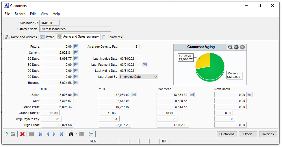Viewport: 282px width, 147px height.
Task: Click the Quotations button
Action: coord(227,134)
